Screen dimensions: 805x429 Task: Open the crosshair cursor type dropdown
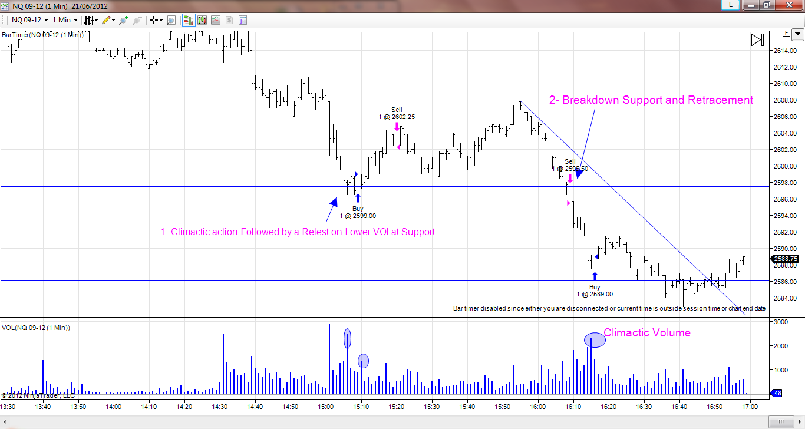coord(156,20)
